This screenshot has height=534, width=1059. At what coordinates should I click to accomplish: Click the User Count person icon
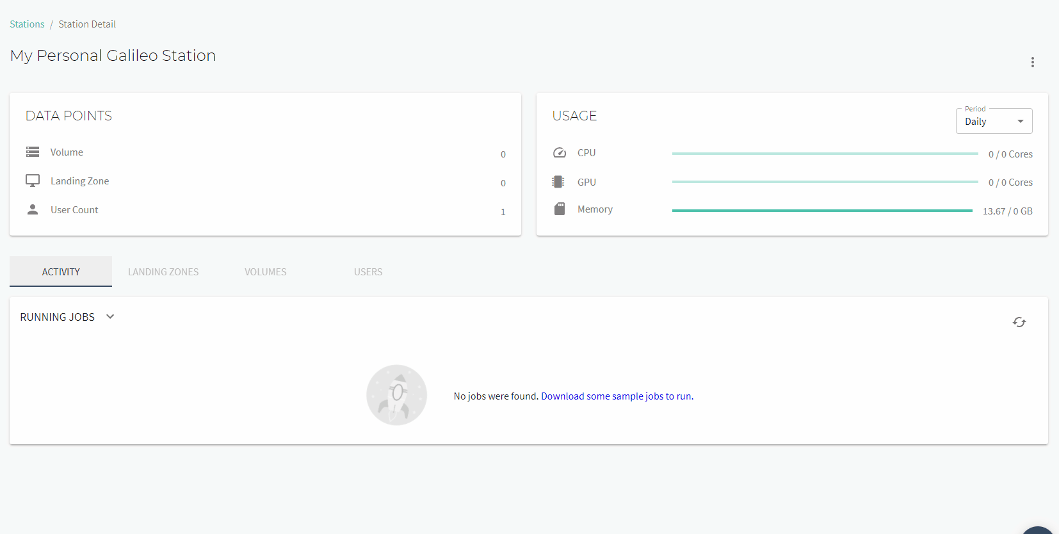click(33, 209)
